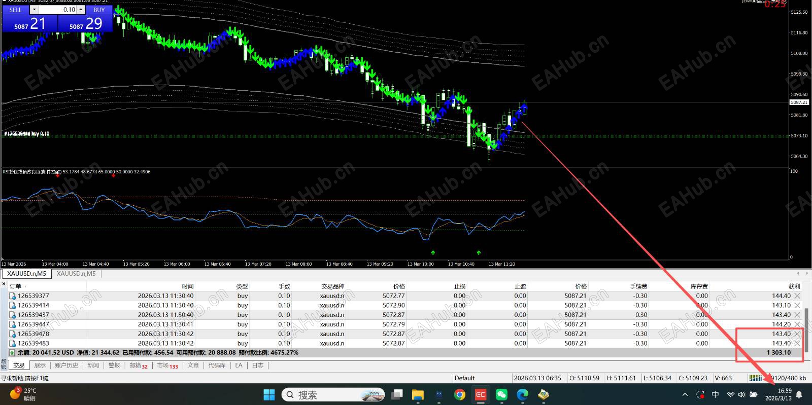Decrease lot volume with the down arrow
This screenshot has height=405, width=812.
[34, 10]
